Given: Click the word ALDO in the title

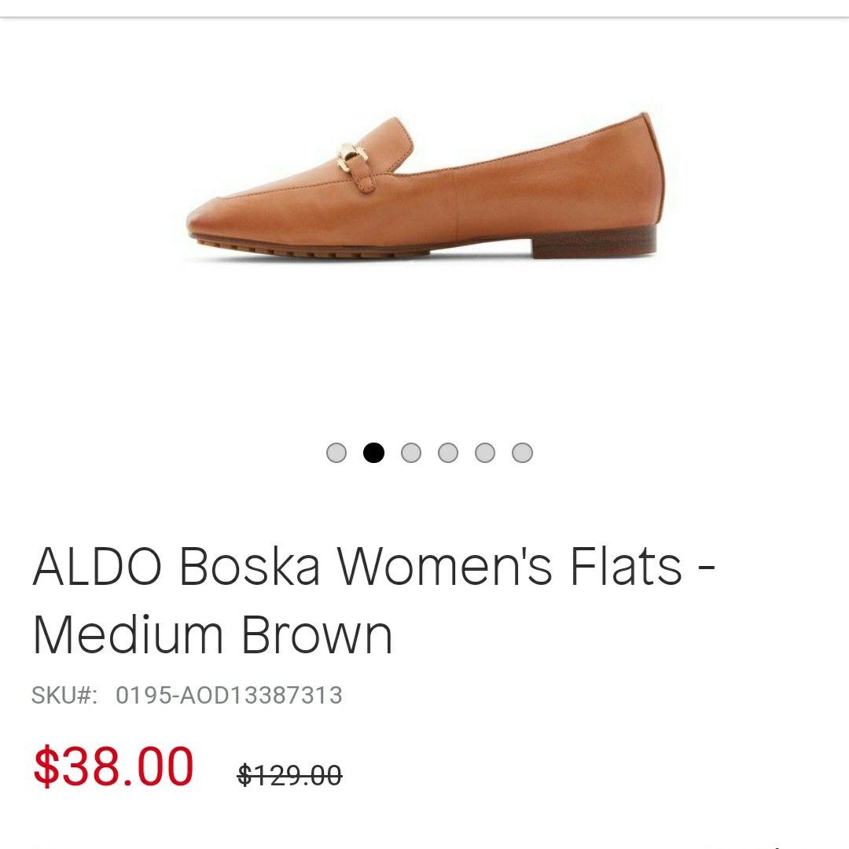Looking at the screenshot, I should coord(97,567).
